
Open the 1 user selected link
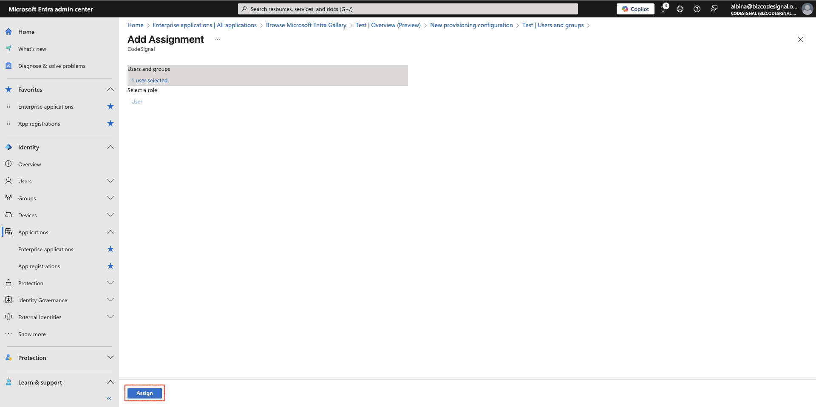(x=150, y=80)
